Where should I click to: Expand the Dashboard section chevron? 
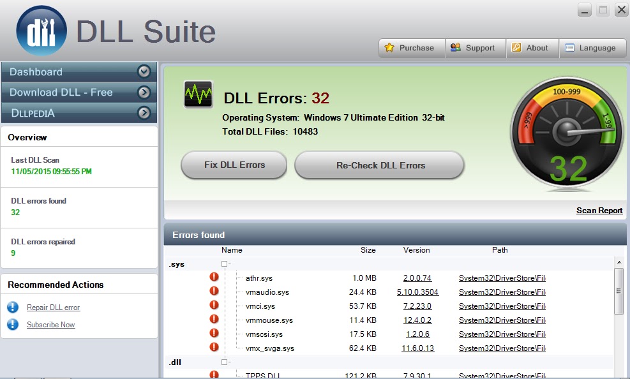[144, 71]
